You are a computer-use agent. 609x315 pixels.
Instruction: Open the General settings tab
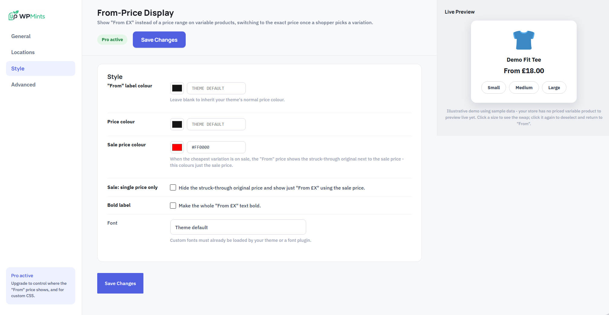(40, 36)
